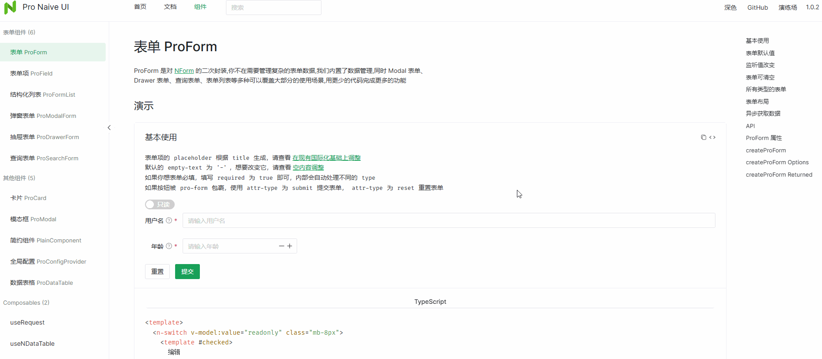Decrease the 年龄 value with minus
Screen dimensions: 822x359
[282, 246]
